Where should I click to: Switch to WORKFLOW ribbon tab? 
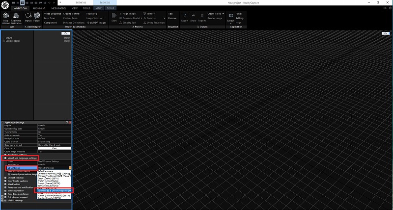coord(20,8)
